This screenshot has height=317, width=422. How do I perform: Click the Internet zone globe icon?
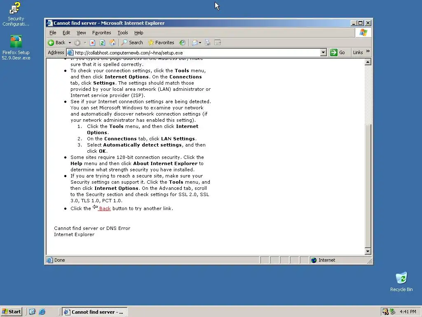(314, 260)
